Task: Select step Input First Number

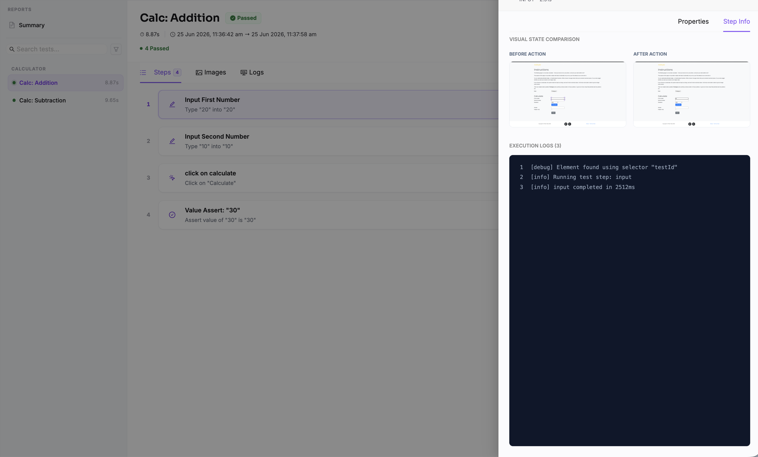Action: point(328,104)
